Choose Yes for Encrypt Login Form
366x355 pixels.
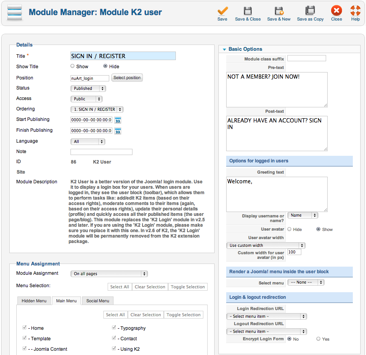tap(318, 339)
